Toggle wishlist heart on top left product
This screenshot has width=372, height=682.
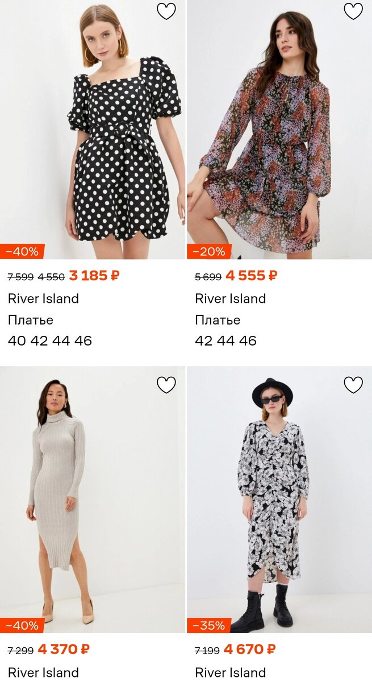point(168,11)
